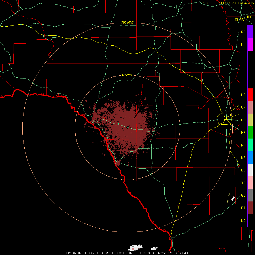Click the purple RF legend swatch
The image size is (255, 255).
point(250,32)
